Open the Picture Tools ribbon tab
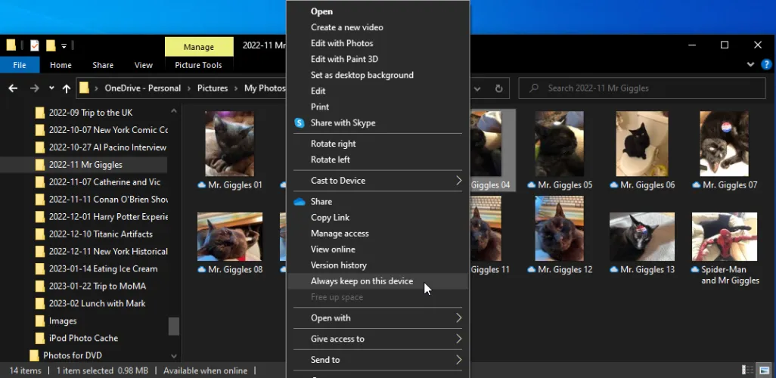776x378 pixels. click(198, 65)
